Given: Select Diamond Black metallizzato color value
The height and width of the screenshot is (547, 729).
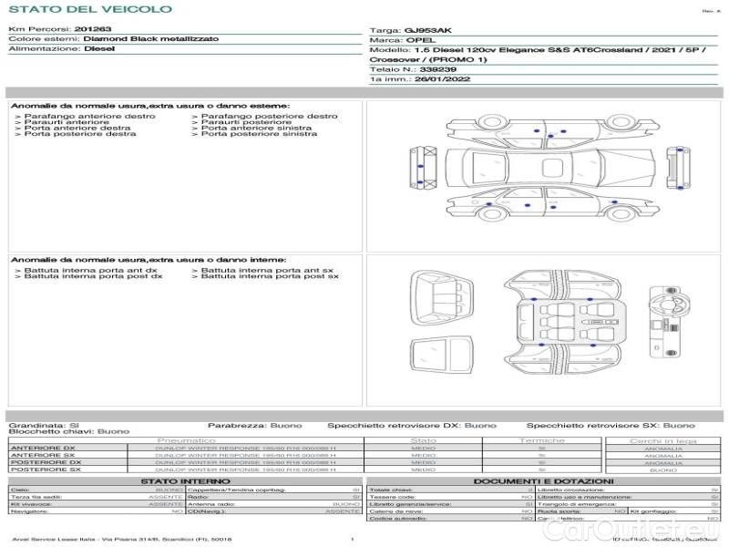Looking at the screenshot, I should 151,39.
